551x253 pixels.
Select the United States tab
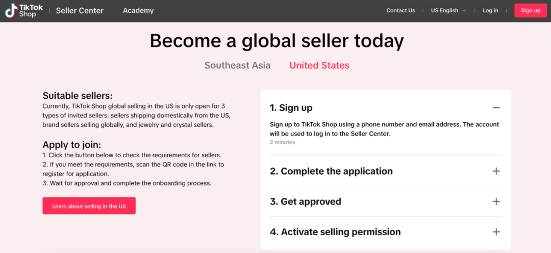click(x=319, y=65)
